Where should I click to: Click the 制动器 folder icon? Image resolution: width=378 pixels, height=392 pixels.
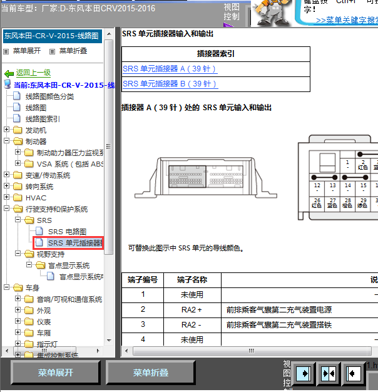[18, 142]
